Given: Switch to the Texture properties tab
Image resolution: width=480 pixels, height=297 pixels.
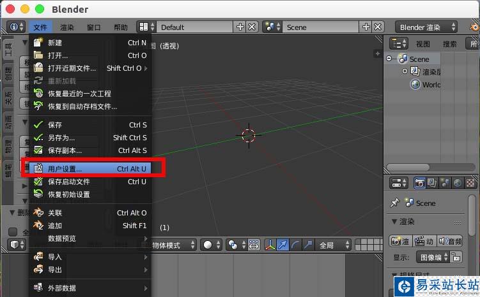Looking at the screenshot, I should coord(470,183).
